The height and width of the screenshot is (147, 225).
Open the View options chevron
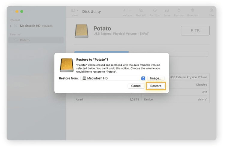(x=78, y=10)
